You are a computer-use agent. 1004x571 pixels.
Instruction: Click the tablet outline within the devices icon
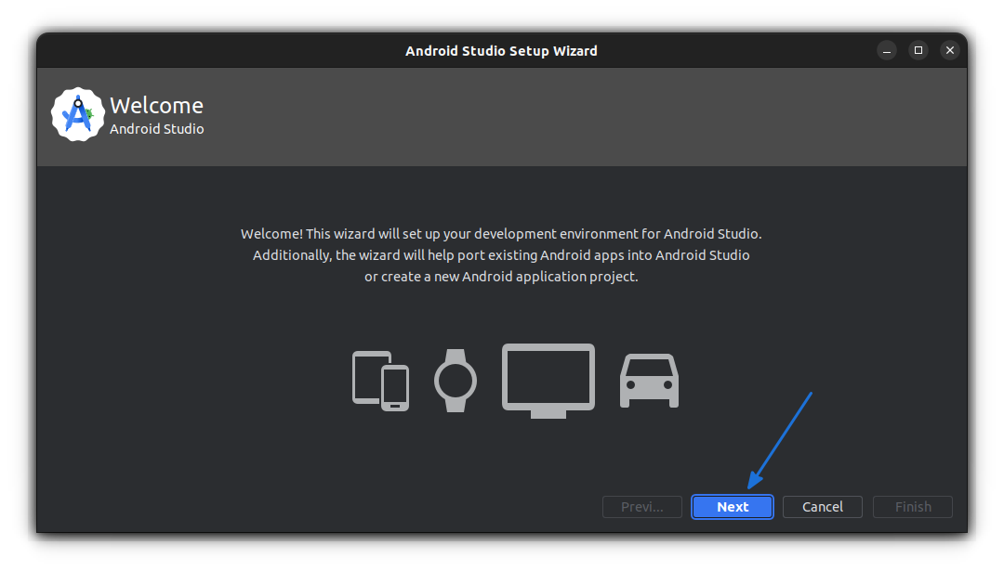click(367, 376)
